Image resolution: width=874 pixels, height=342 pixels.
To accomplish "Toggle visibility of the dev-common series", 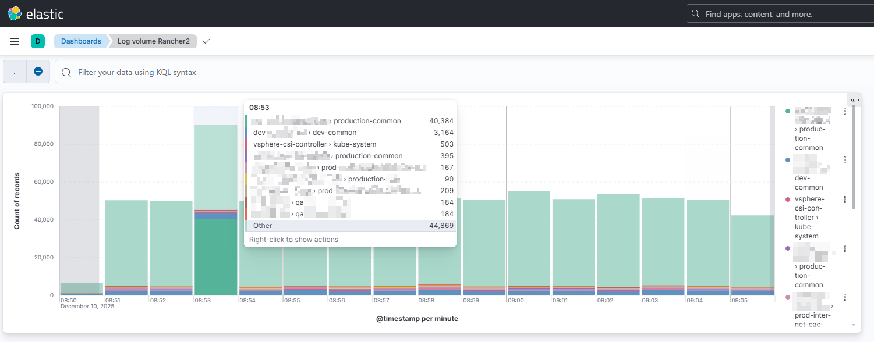I will pos(808,182).
